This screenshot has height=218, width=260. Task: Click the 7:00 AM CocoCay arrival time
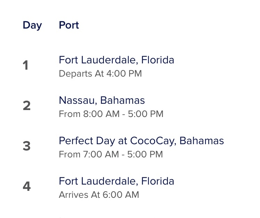click(x=95, y=155)
